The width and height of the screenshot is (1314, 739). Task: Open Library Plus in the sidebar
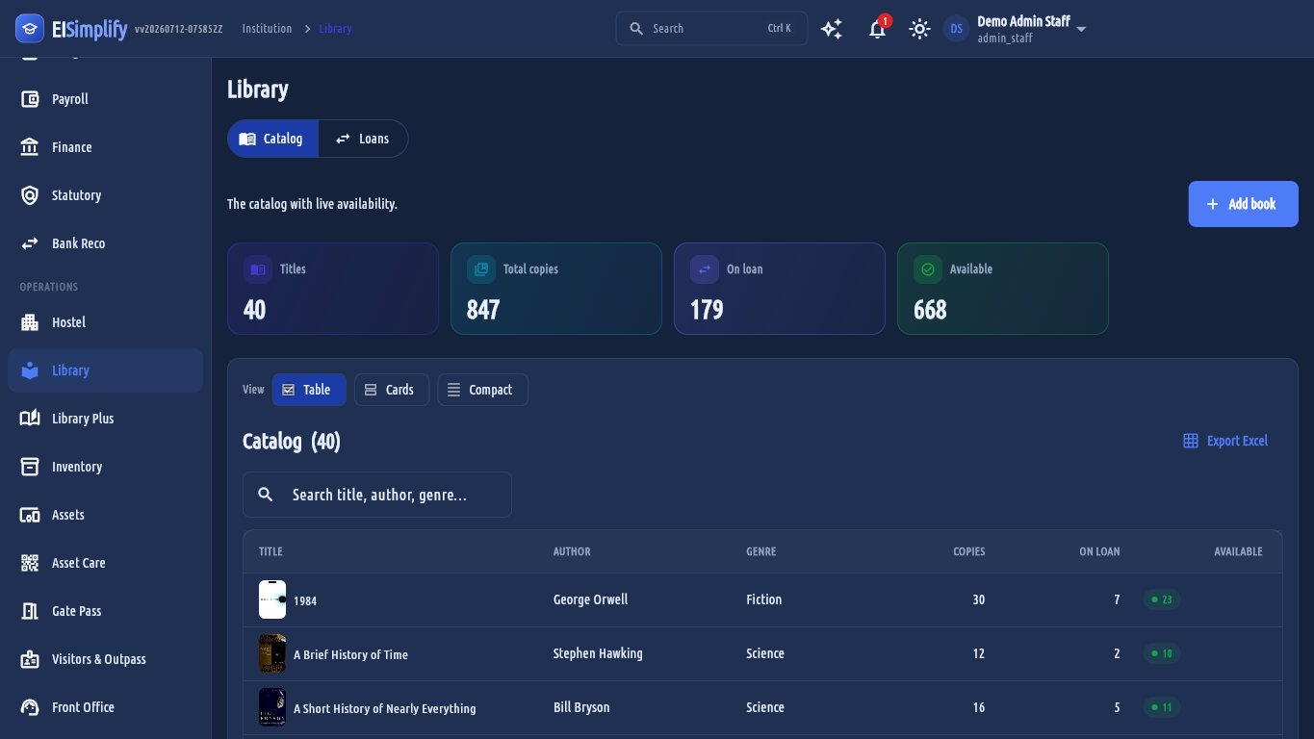[x=106, y=419]
